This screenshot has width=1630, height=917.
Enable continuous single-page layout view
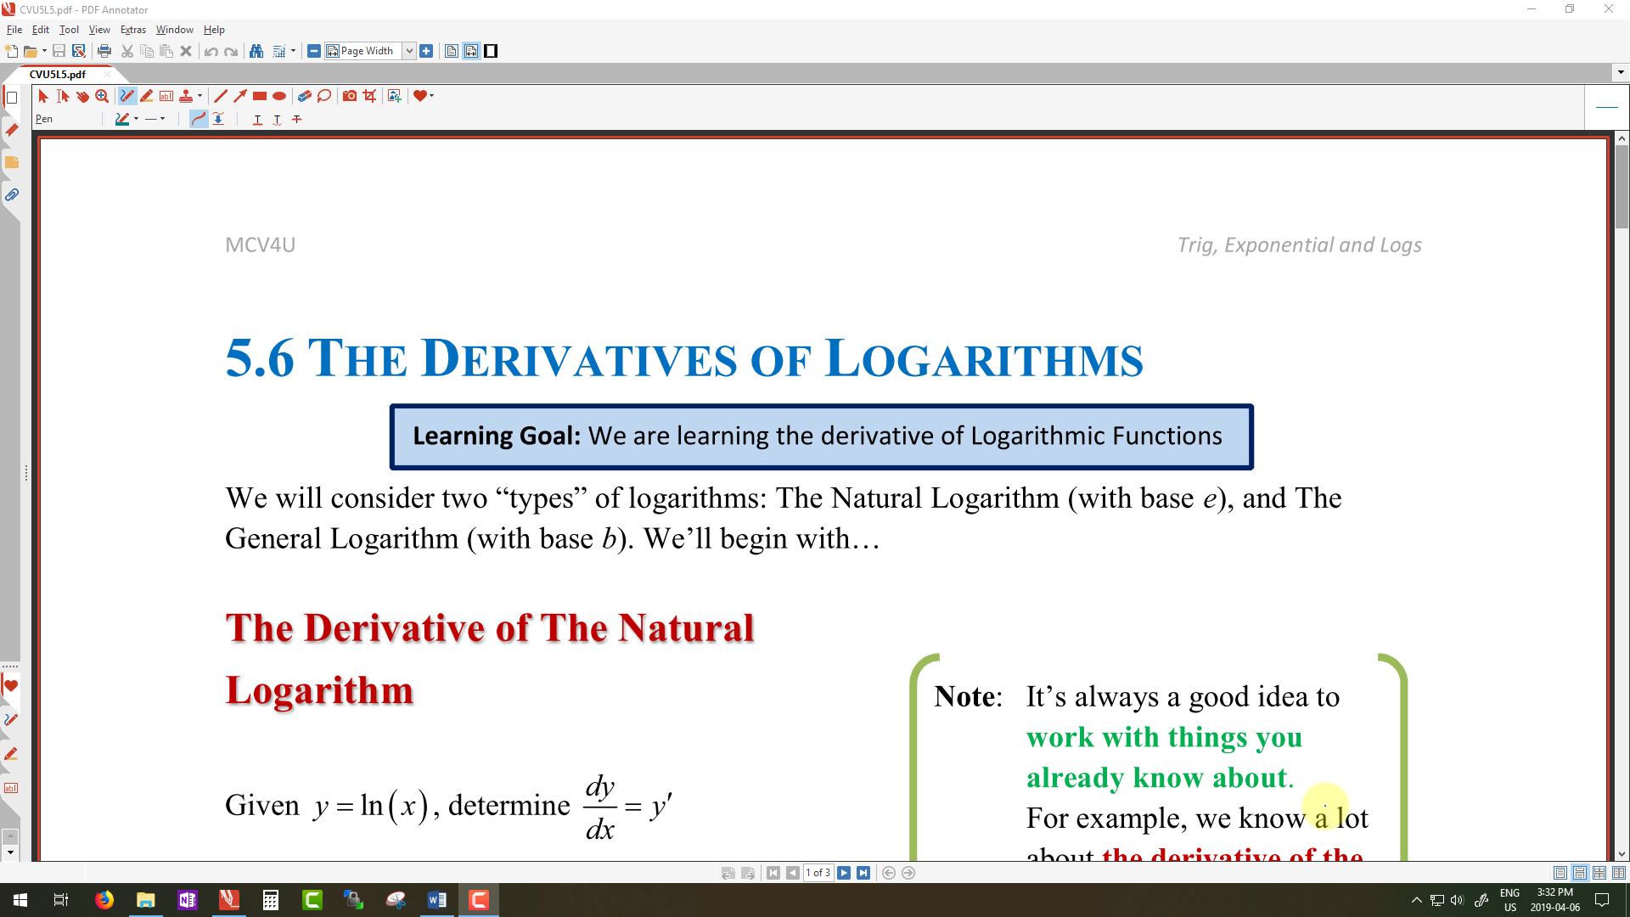(1580, 873)
